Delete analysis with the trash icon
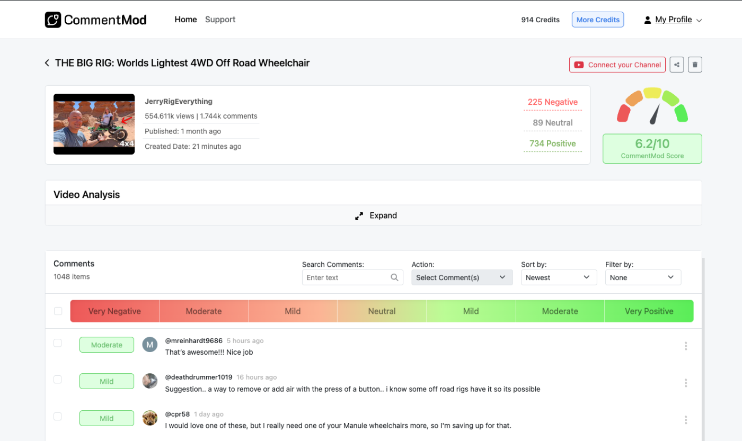This screenshot has height=441, width=742. point(695,65)
